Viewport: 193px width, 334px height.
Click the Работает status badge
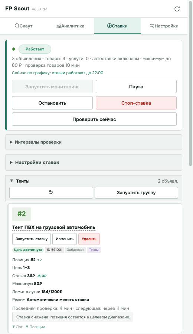35,49
